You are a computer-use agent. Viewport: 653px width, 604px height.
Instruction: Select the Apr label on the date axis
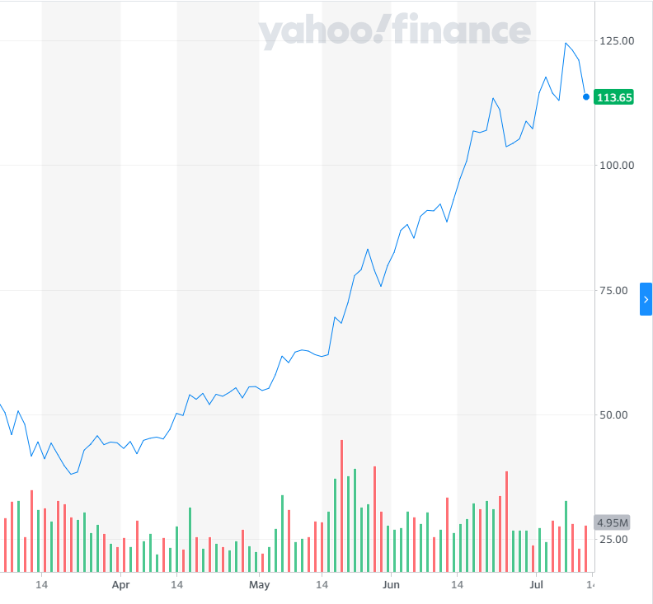[x=121, y=585]
